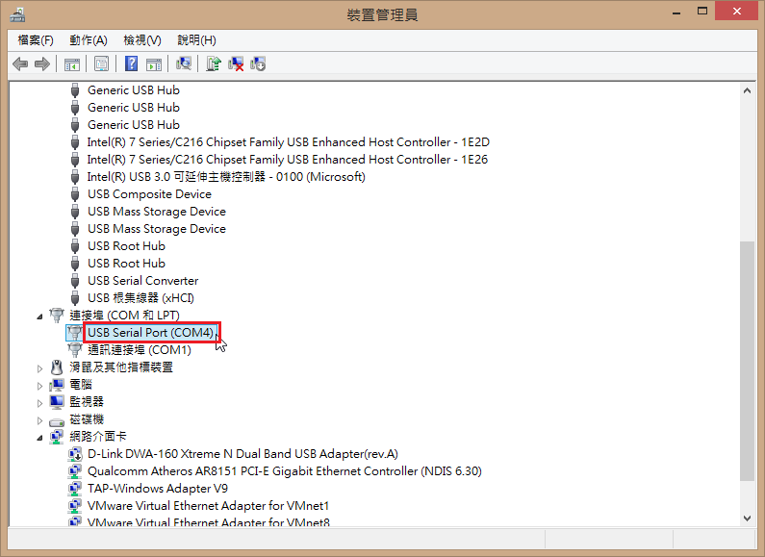
Task: Expand the 監視器 category
Action: tap(39, 403)
